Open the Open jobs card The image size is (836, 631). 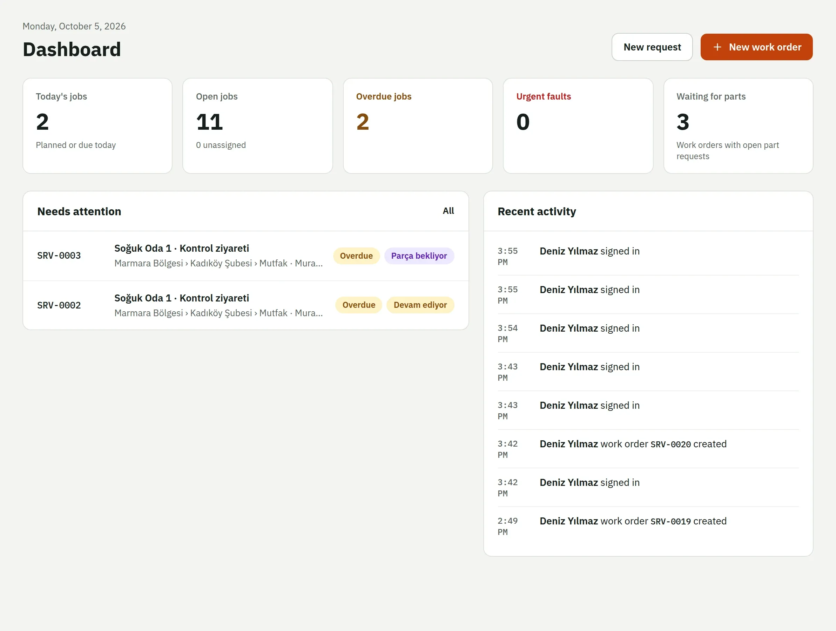click(258, 126)
